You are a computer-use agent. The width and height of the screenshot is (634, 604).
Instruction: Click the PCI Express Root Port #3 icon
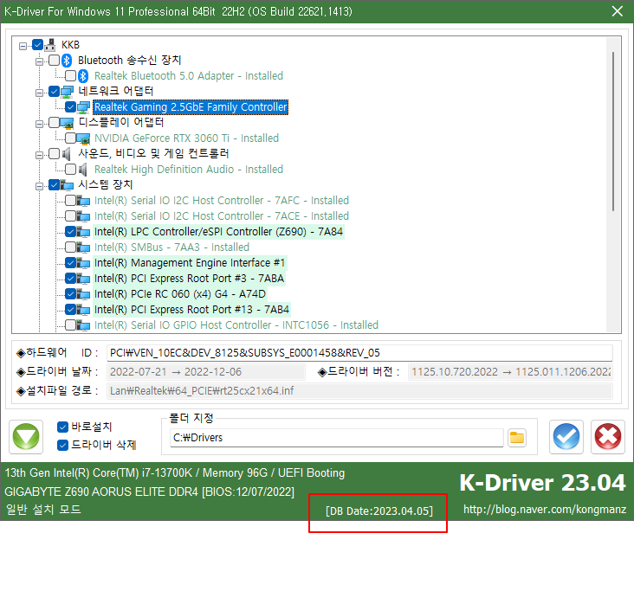point(83,279)
